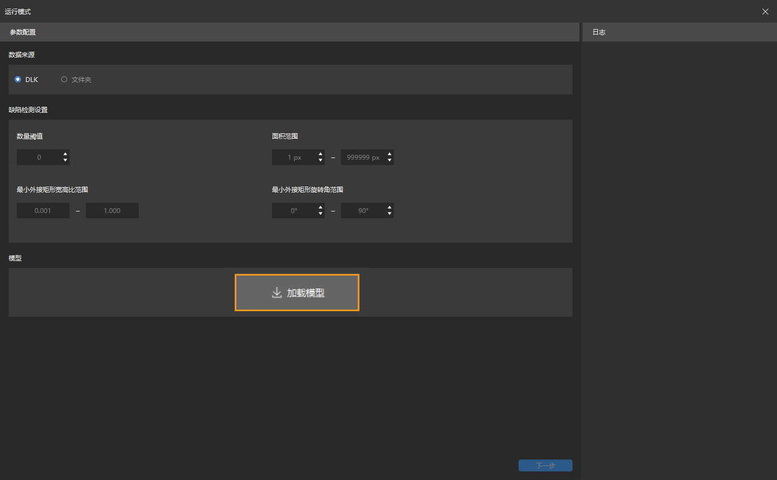Decrease the 面积范围 maximum with down arrow
Viewport: 777px width, 480px height.
(x=390, y=160)
